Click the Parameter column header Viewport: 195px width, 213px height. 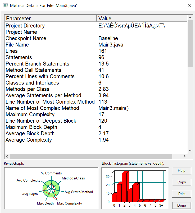click(51, 18)
